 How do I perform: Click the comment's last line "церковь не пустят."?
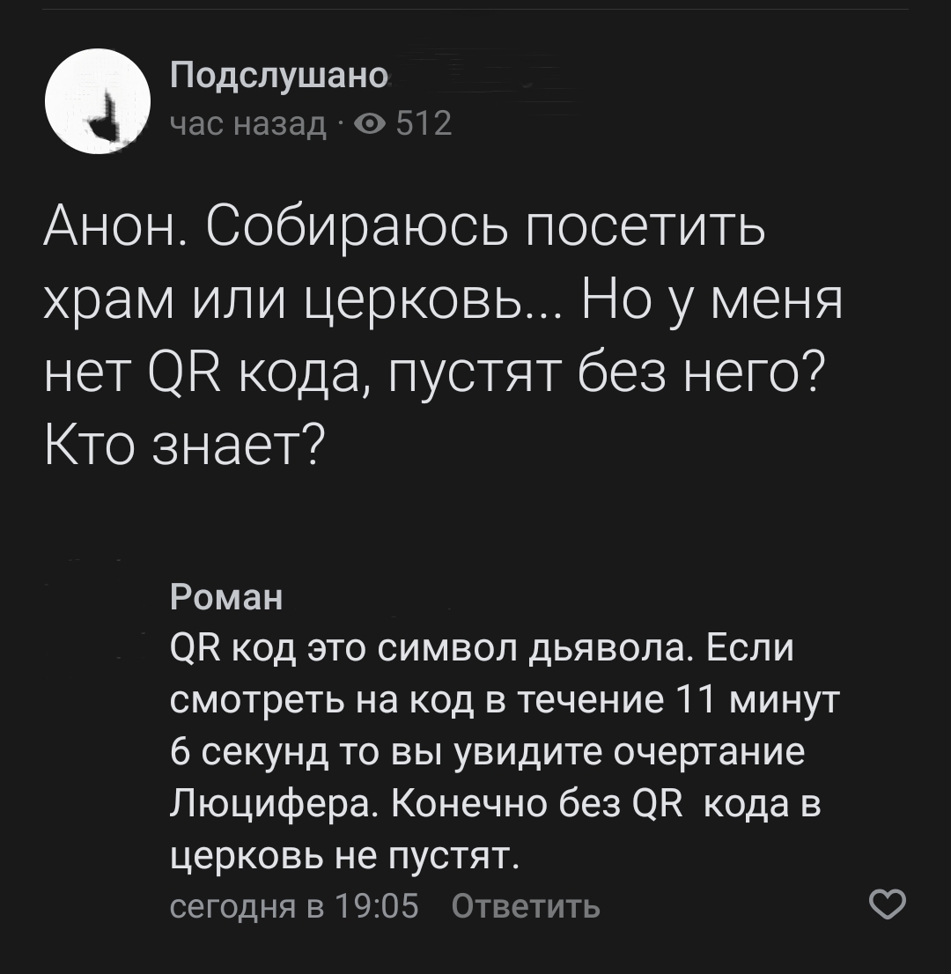click(341, 856)
